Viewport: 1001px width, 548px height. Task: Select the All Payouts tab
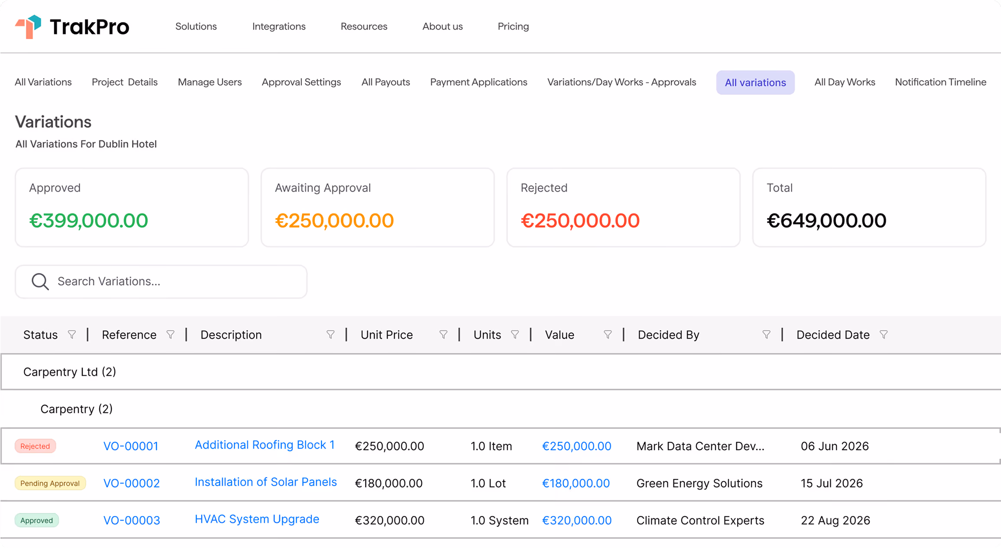click(x=386, y=82)
